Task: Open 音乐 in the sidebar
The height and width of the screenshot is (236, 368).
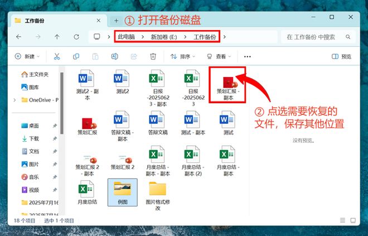Action: [30, 177]
